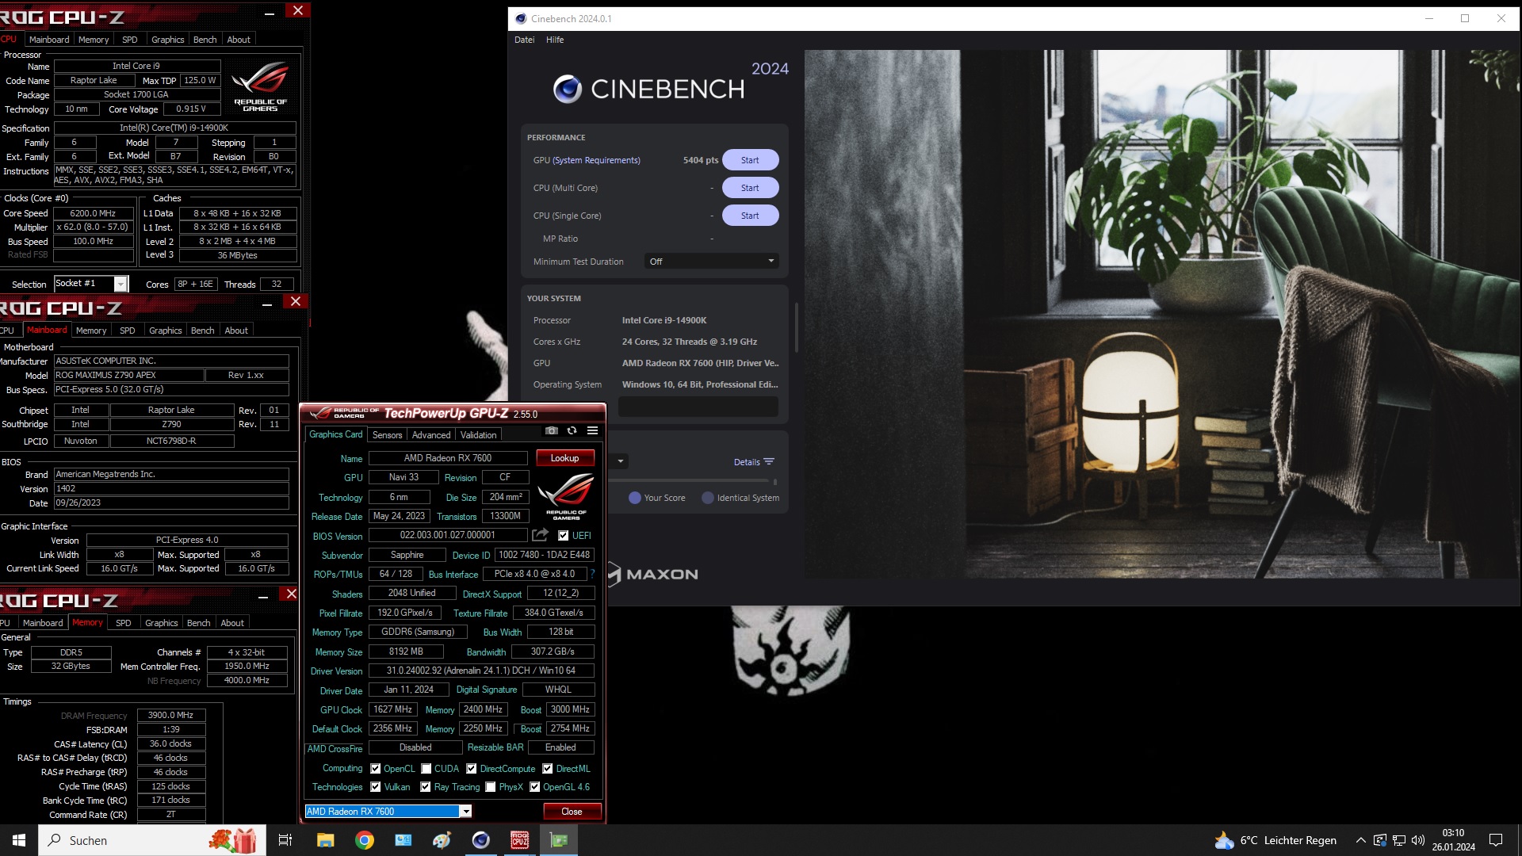The image size is (1522, 856).
Task: Launch File Explorer from taskbar
Action: pyautogui.click(x=326, y=840)
